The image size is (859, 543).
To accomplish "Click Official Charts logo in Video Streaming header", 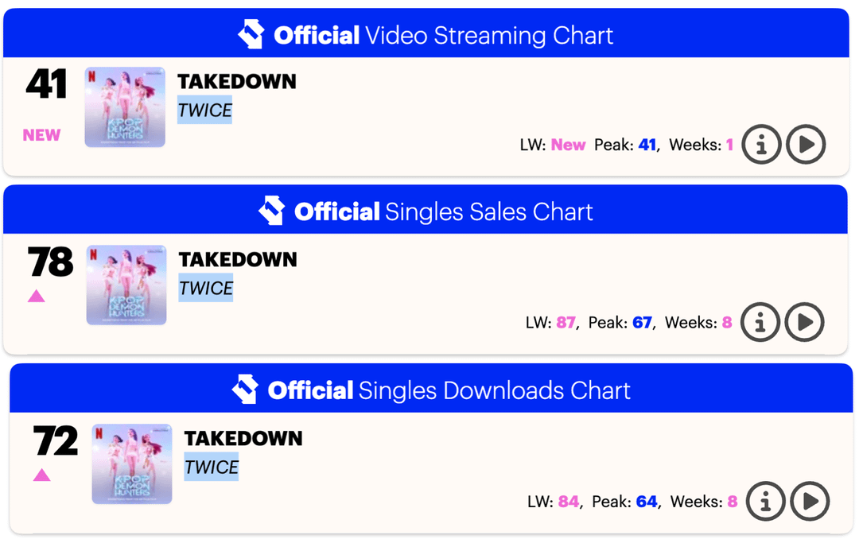I will [251, 35].
